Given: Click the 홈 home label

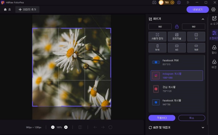Looking at the screenshot, I should pos(10,10).
